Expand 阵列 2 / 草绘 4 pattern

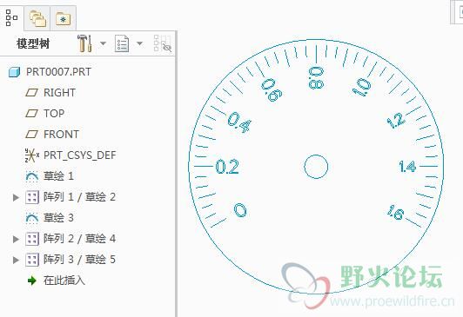click(x=16, y=239)
